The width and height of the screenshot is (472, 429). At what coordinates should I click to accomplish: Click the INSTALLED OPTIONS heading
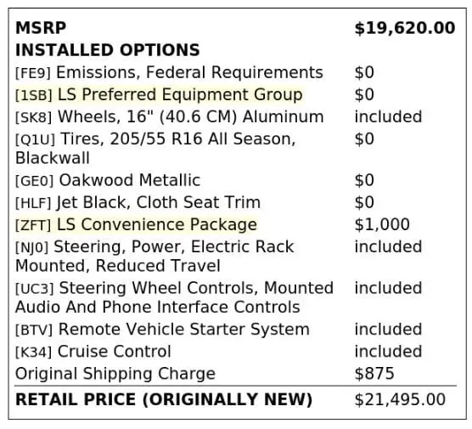point(108,50)
